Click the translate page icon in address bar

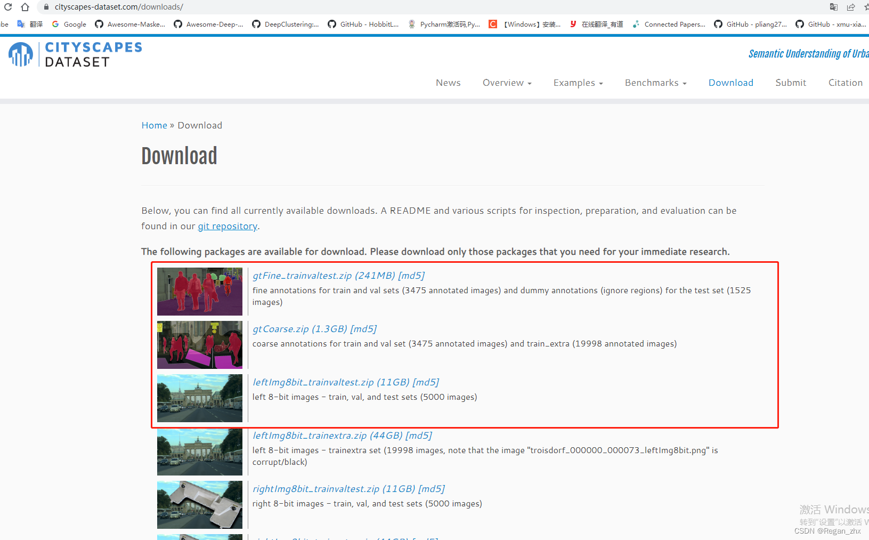click(x=834, y=7)
